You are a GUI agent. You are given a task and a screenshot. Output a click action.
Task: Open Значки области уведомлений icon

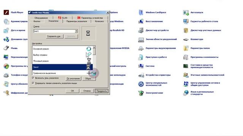coord(141,39)
